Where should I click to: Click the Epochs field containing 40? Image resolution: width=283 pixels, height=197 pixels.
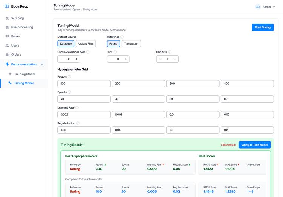point(138,99)
